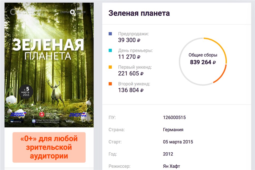Select the Предпродажи label
This screenshot has height=170, width=255.
click(133, 34)
